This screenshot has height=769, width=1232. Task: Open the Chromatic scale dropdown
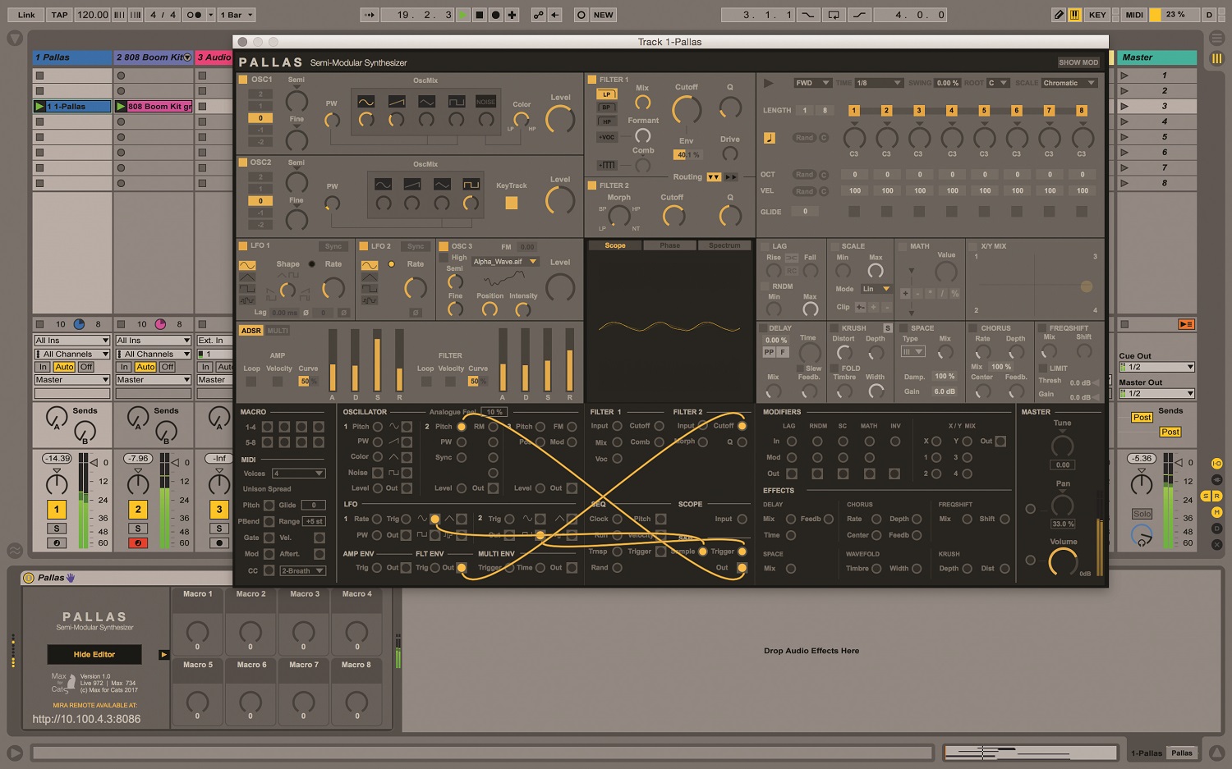pos(1069,83)
